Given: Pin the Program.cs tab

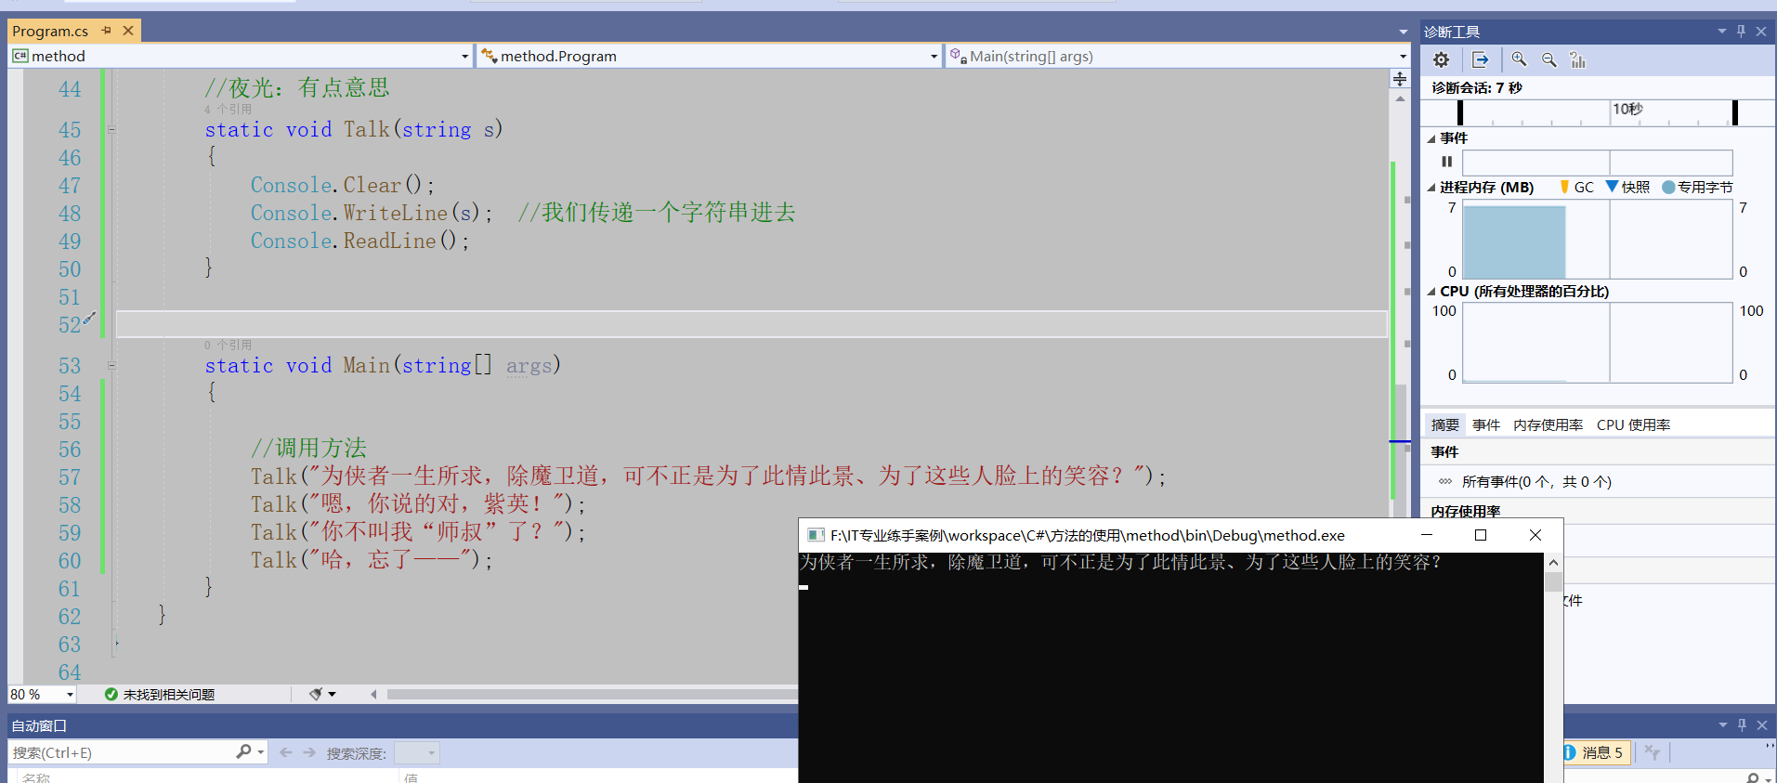Looking at the screenshot, I should pyautogui.click(x=107, y=31).
